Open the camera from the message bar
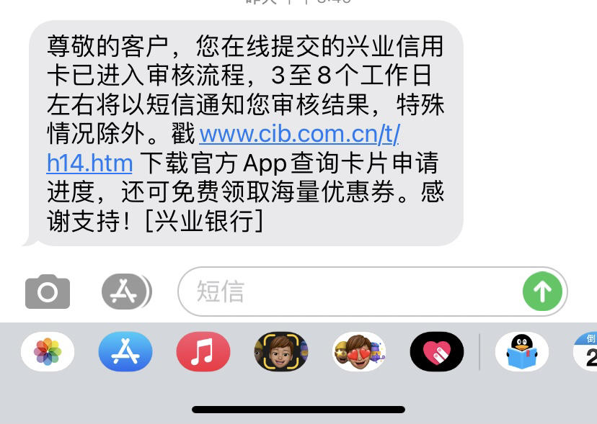 pos(48,292)
